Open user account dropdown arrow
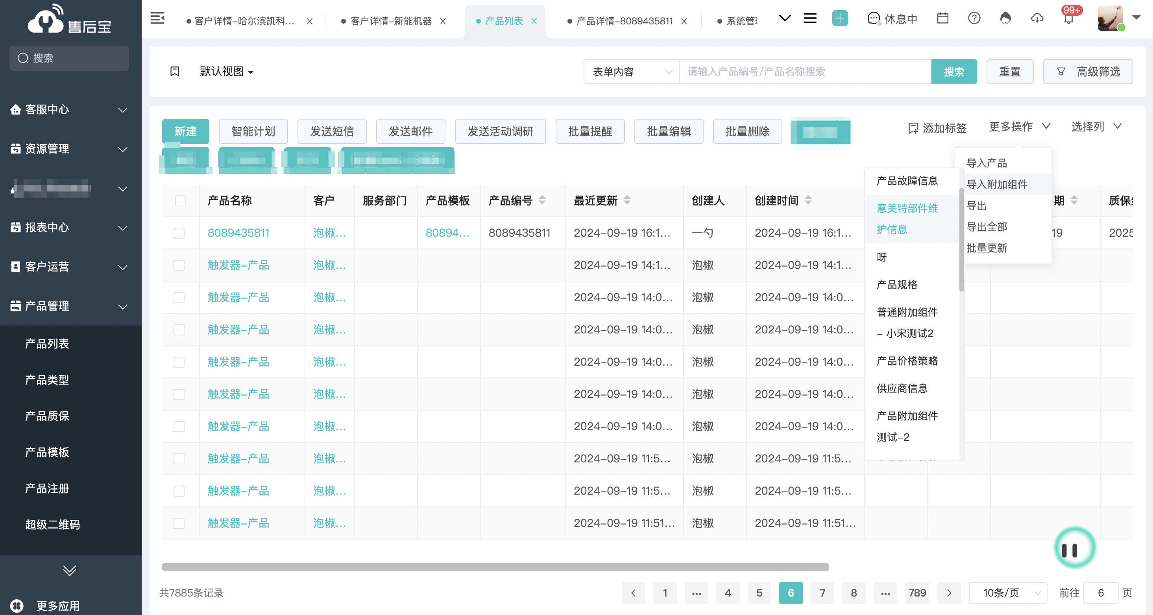 pyautogui.click(x=1136, y=17)
